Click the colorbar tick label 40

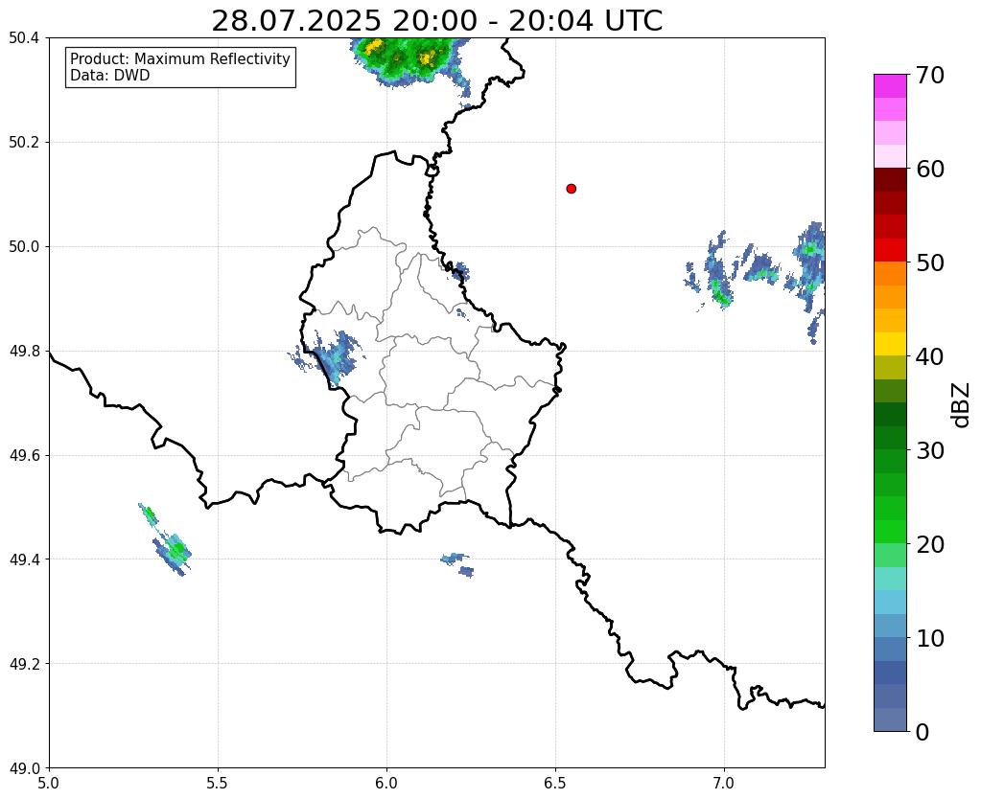pyautogui.click(x=930, y=356)
